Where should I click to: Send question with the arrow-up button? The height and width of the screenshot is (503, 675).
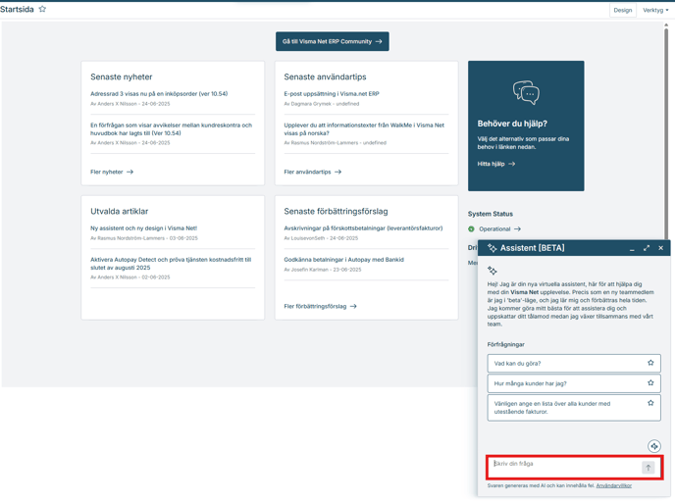pos(648,468)
